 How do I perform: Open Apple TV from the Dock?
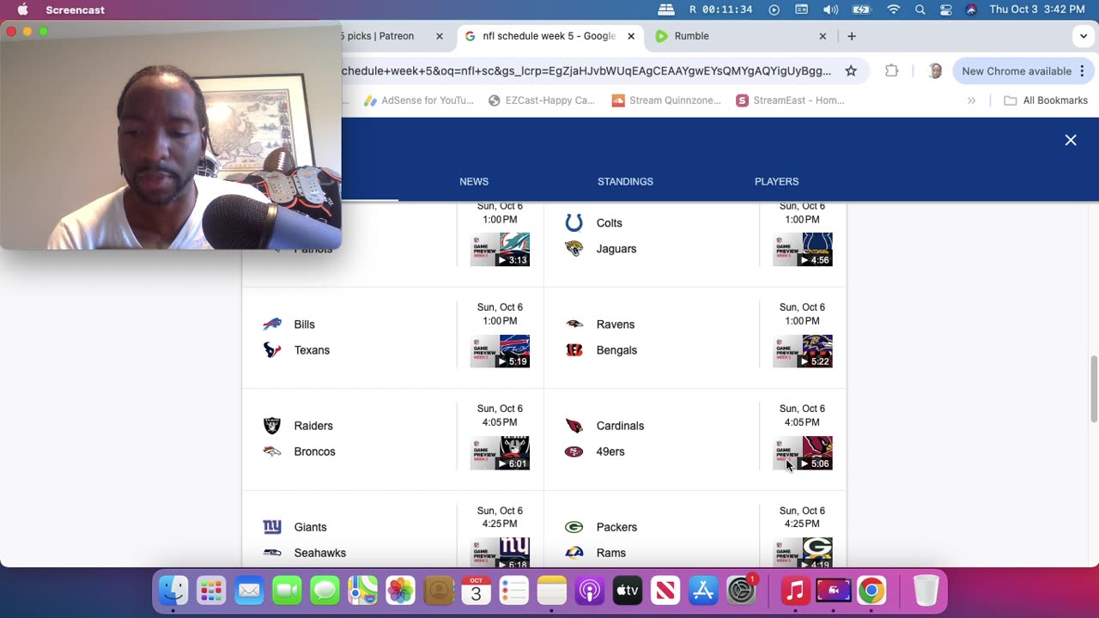pos(627,591)
